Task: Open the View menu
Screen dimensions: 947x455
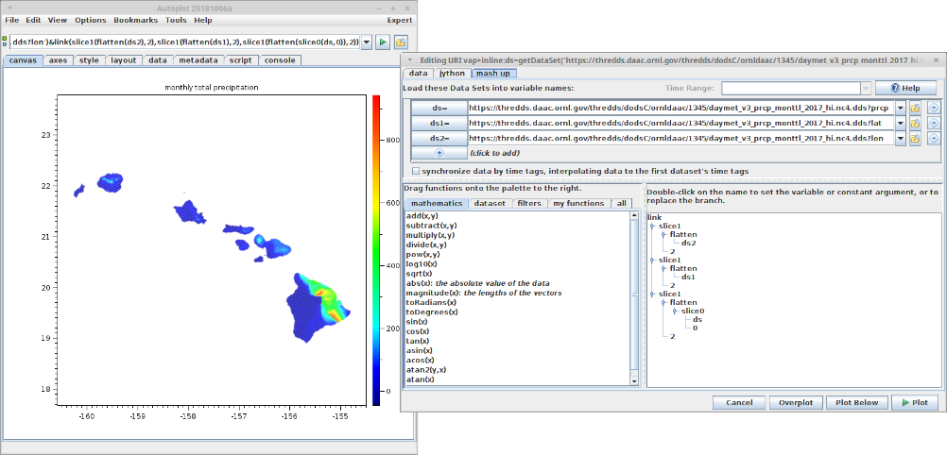Action: click(x=58, y=20)
